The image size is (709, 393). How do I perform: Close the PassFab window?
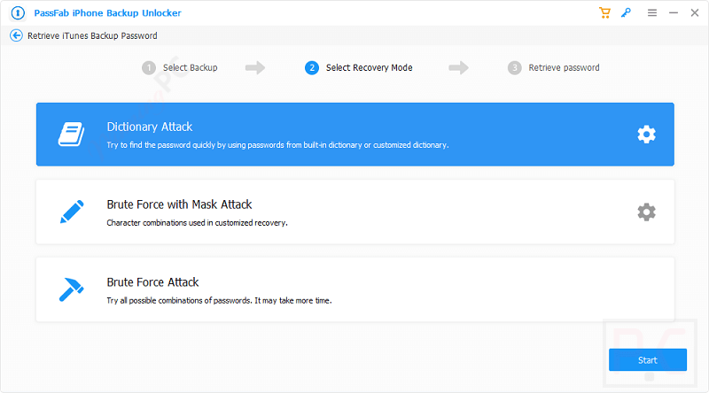(695, 13)
